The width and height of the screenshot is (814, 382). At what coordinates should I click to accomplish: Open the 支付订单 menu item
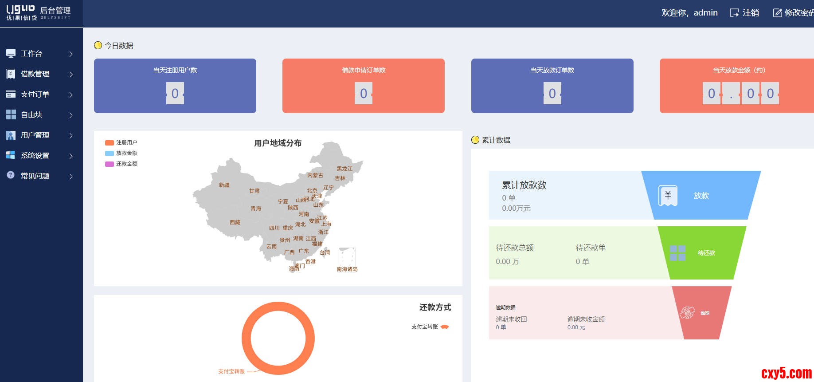pyautogui.click(x=35, y=95)
